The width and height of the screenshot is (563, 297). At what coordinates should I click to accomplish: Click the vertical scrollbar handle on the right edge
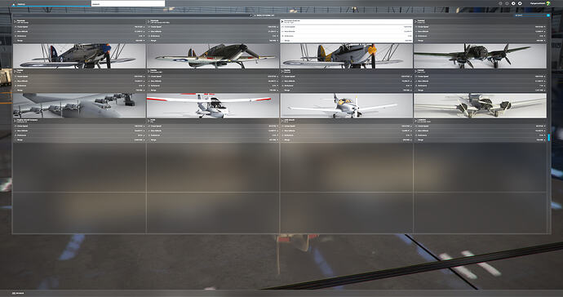click(x=548, y=138)
